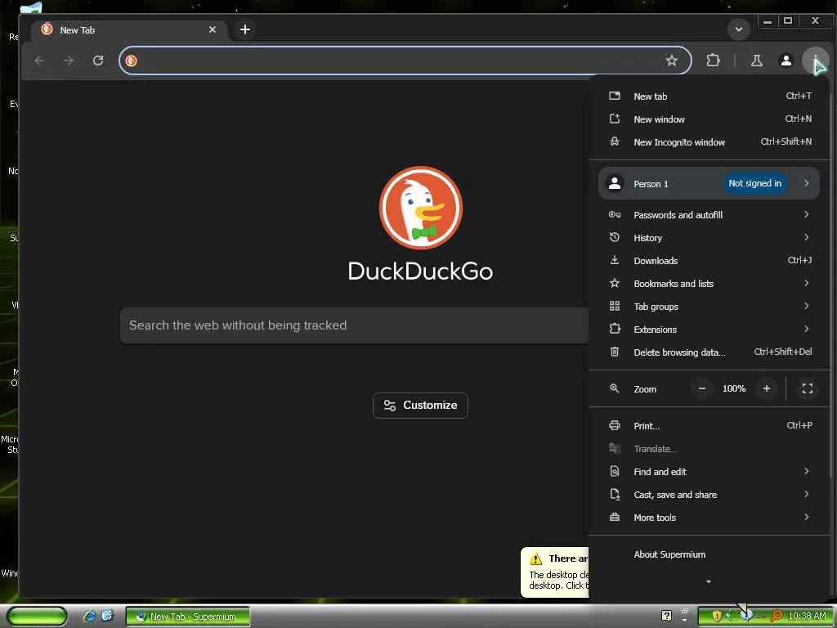Increase zoom with the plus button
Image resolution: width=837 pixels, height=628 pixels.
tap(767, 388)
